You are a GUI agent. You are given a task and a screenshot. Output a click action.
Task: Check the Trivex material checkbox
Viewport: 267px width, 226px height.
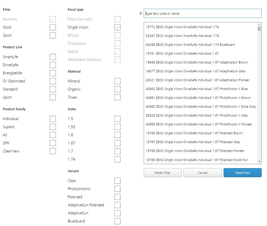tap(117, 97)
